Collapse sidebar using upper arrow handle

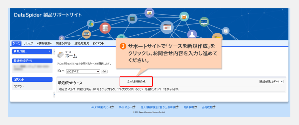(x=54, y=52)
